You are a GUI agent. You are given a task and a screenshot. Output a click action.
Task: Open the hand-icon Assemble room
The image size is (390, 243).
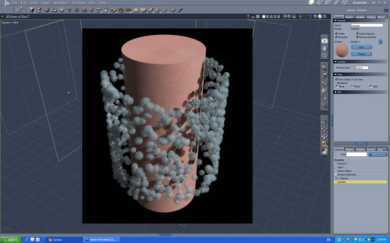pyautogui.click(x=311, y=3)
